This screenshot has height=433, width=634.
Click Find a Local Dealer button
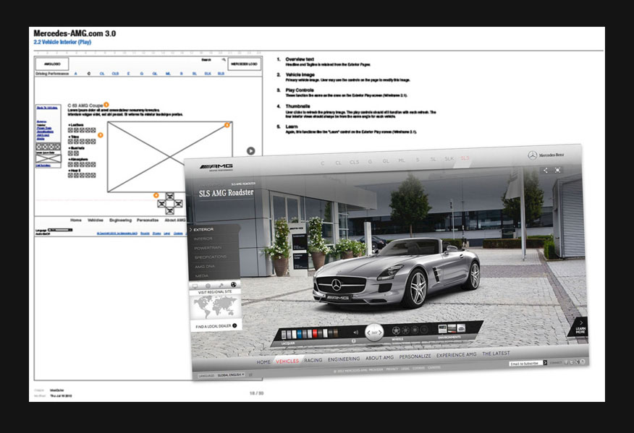tap(216, 326)
